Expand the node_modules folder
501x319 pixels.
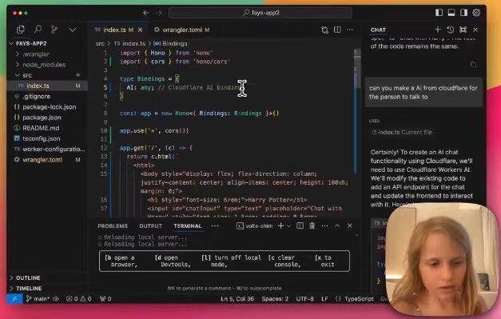pos(44,65)
